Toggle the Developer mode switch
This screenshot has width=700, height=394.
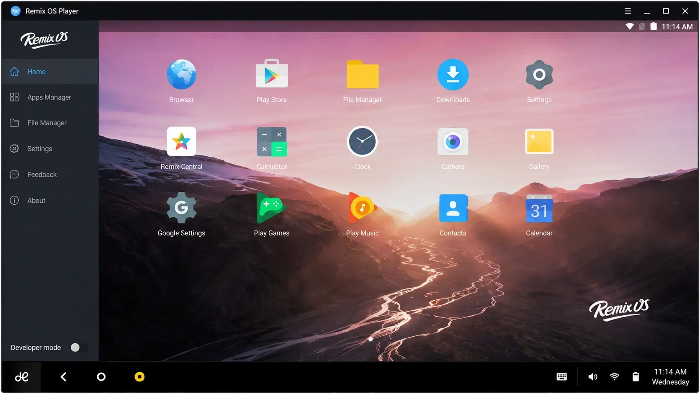click(x=79, y=348)
